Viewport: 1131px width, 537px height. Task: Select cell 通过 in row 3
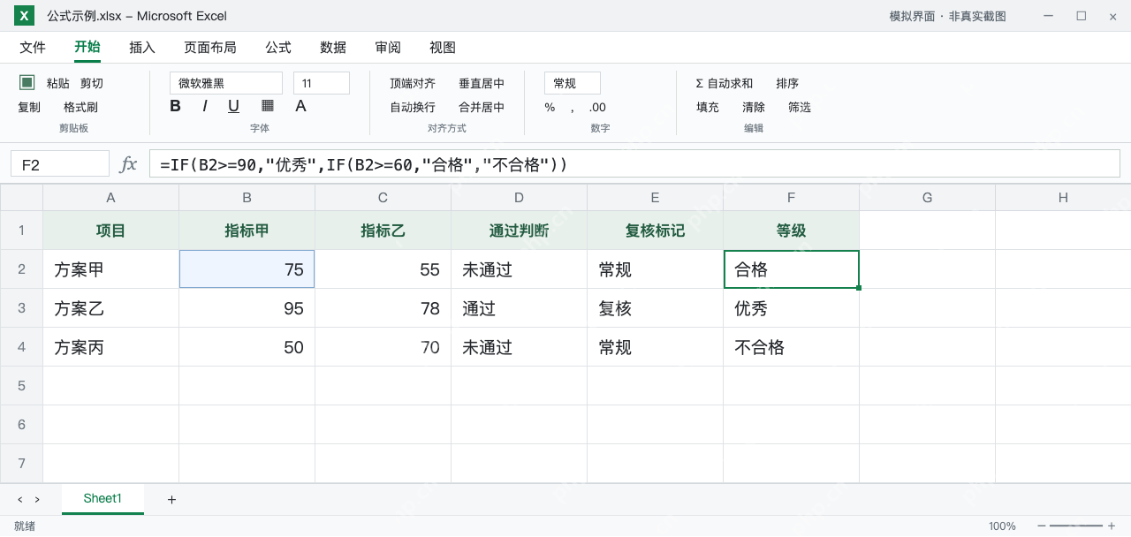[x=520, y=308]
